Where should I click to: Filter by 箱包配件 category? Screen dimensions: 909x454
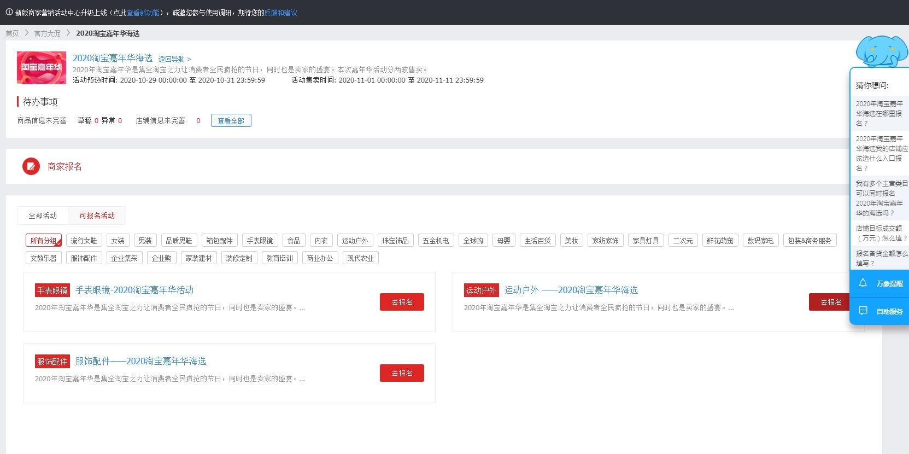coord(220,241)
